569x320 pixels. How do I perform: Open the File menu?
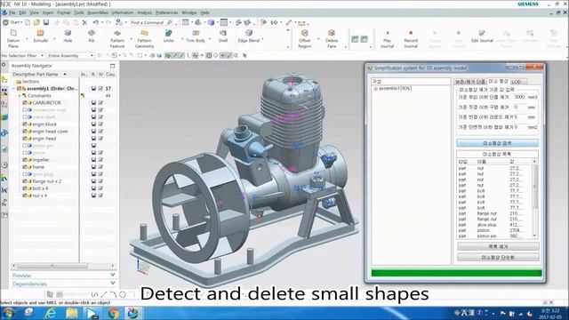click(12, 12)
